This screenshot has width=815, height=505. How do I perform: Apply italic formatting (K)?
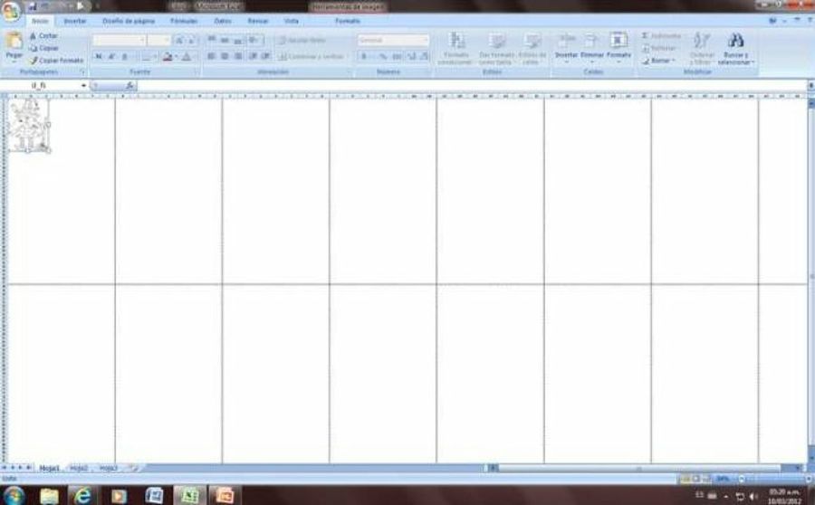coord(111,57)
